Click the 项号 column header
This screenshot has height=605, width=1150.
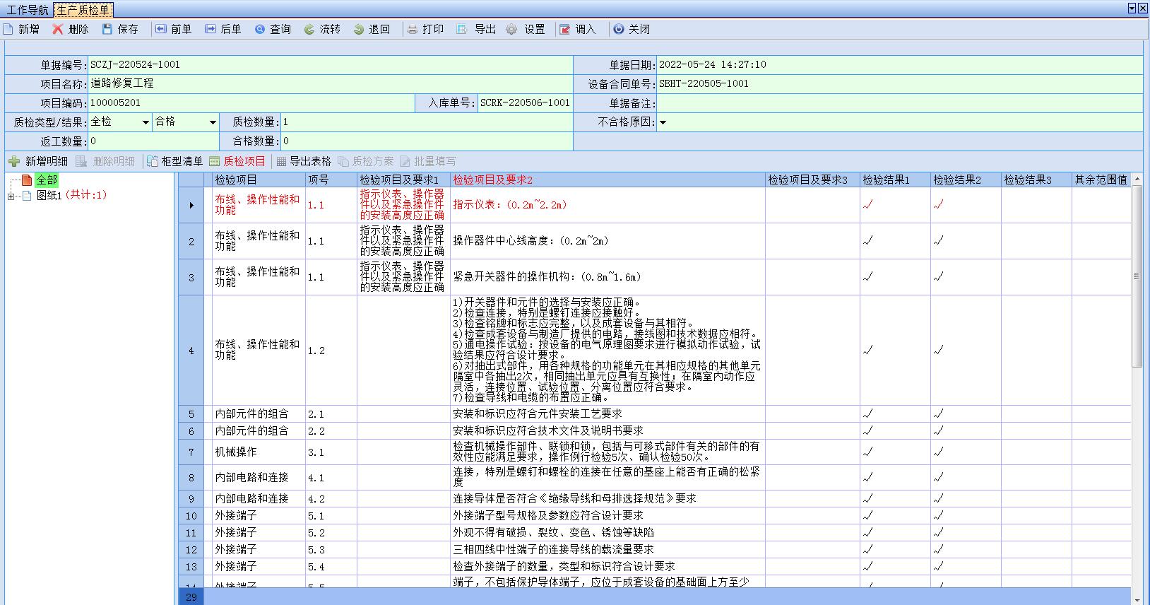(x=331, y=180)
